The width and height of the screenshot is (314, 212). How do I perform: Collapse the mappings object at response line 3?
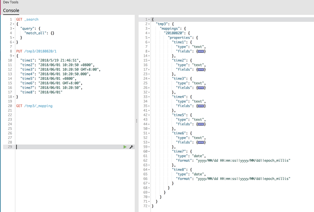click(x=149, y=29)
